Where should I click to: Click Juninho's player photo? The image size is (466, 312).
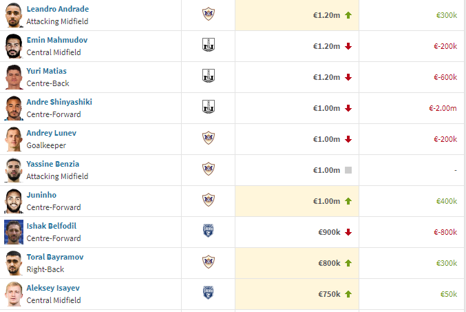14,201
